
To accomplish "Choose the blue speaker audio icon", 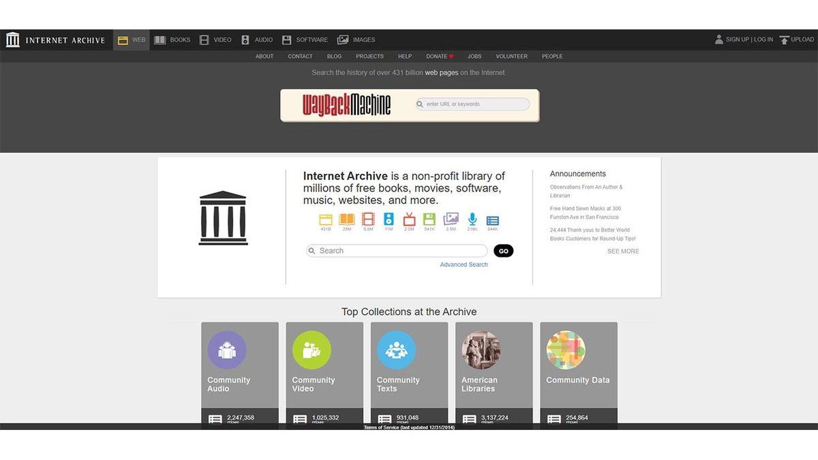I will (x=389, y=219).
